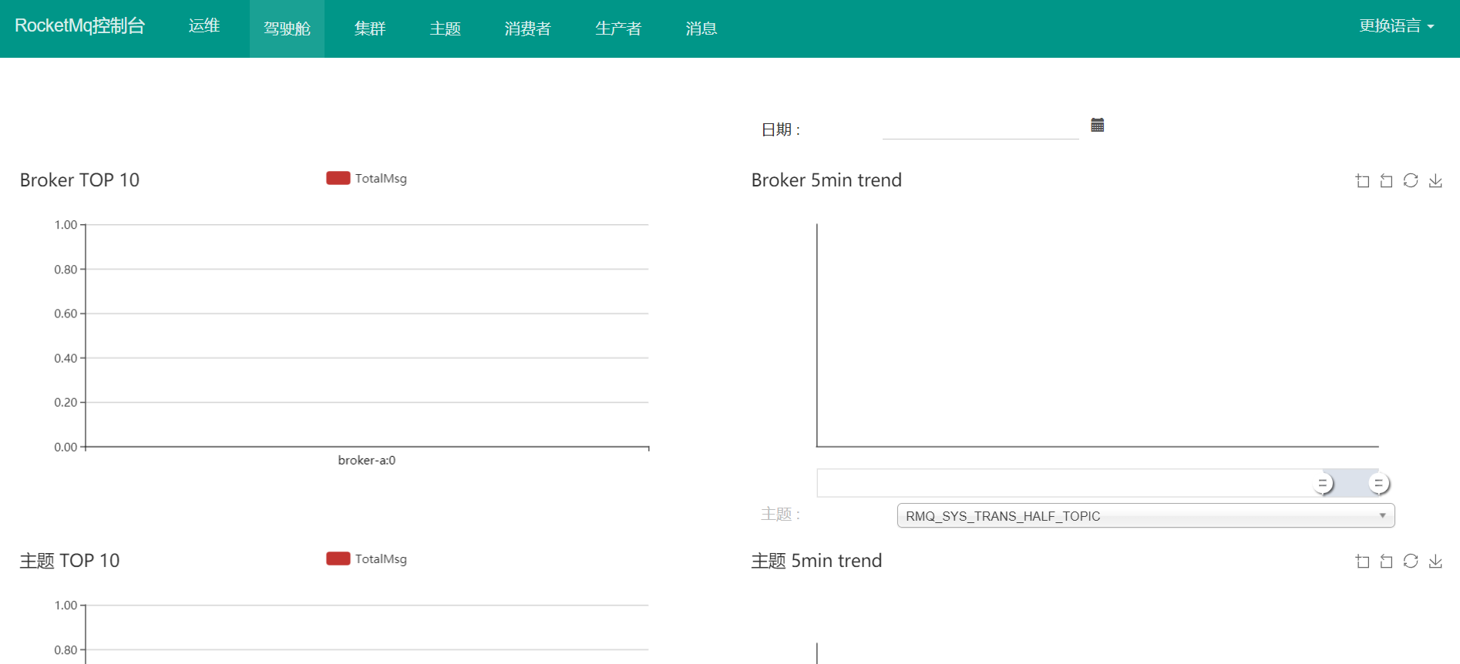This screenshot has width=1460, height=664.
Task: Click the 主题 TOP 10 chart title
Action: (69, 561)
